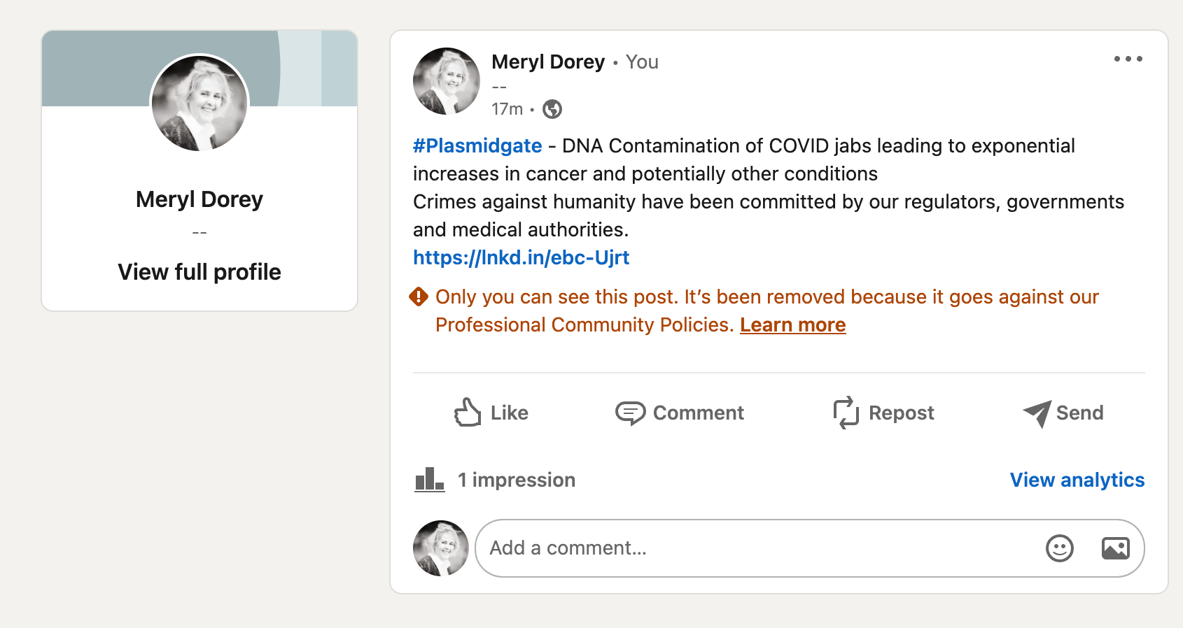Click the Repost arrows icon
1183x628 pixels.
846,413
